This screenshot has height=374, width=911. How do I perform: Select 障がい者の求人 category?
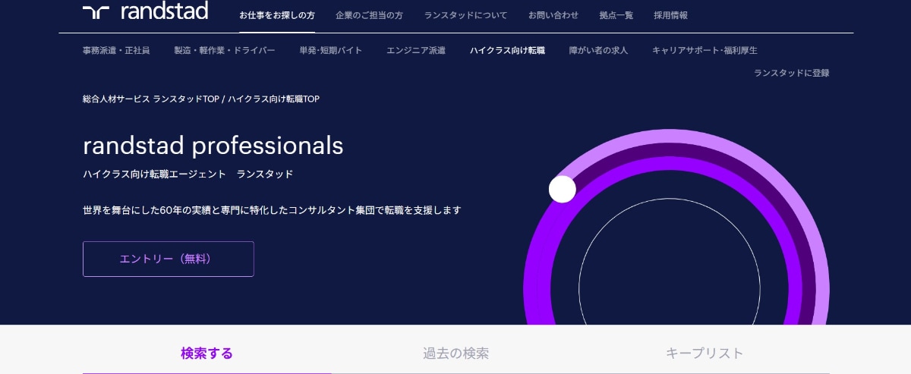pyautogui.click(x=599, y=51)
